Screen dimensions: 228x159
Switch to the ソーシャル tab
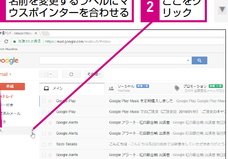pyautogui.click(x=137, y=88)
